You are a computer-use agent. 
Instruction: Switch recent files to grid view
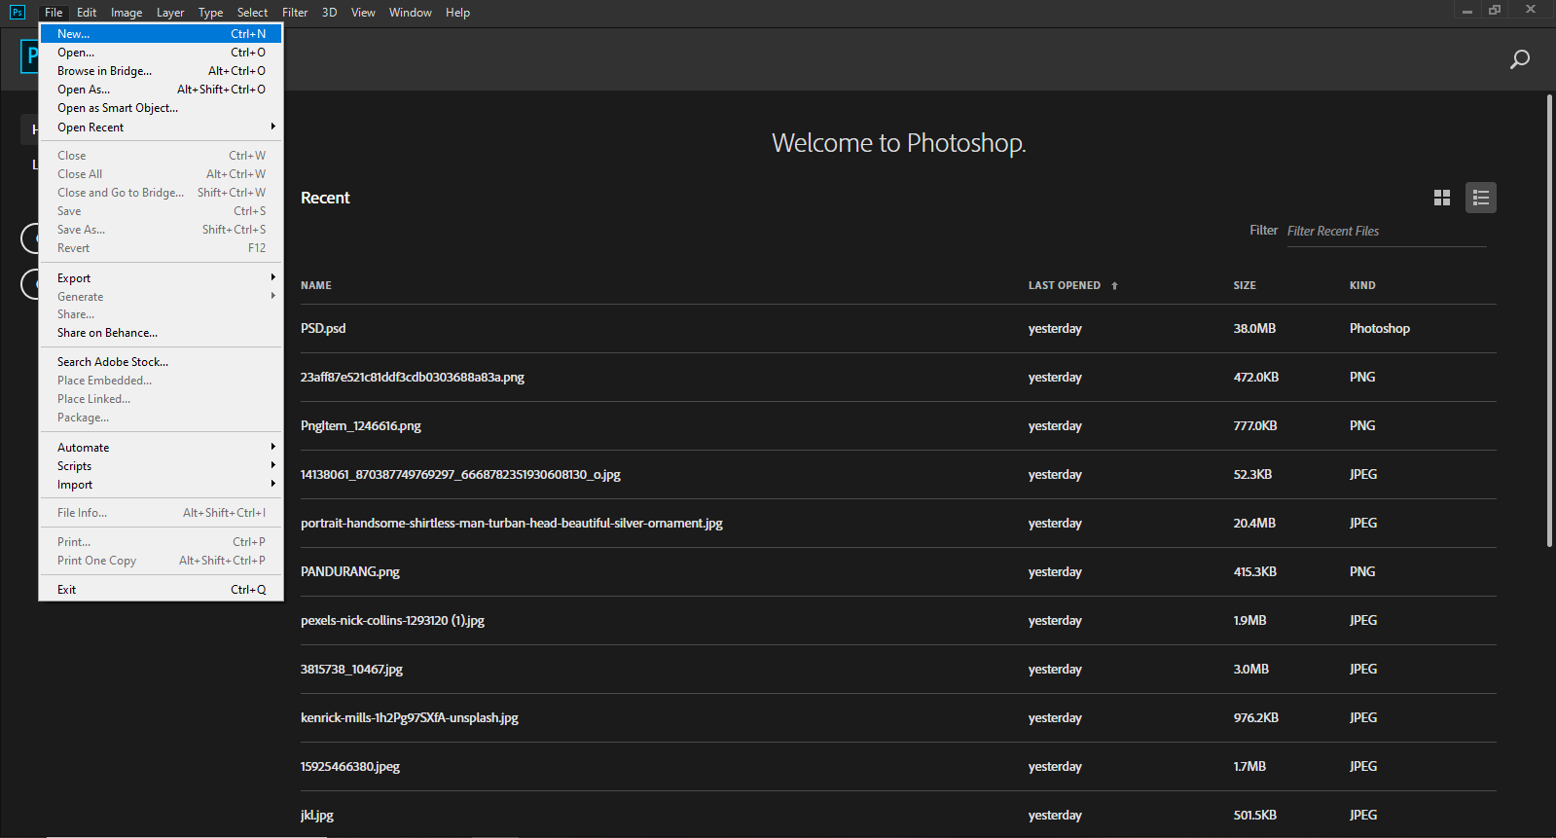1442,198
